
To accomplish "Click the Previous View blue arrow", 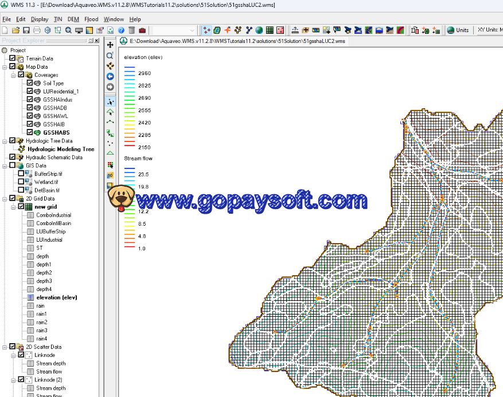I will (x=110, y=76).
